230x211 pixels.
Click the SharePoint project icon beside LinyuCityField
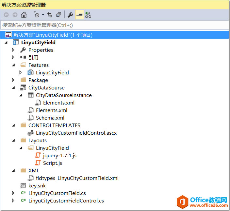point(16,42)
